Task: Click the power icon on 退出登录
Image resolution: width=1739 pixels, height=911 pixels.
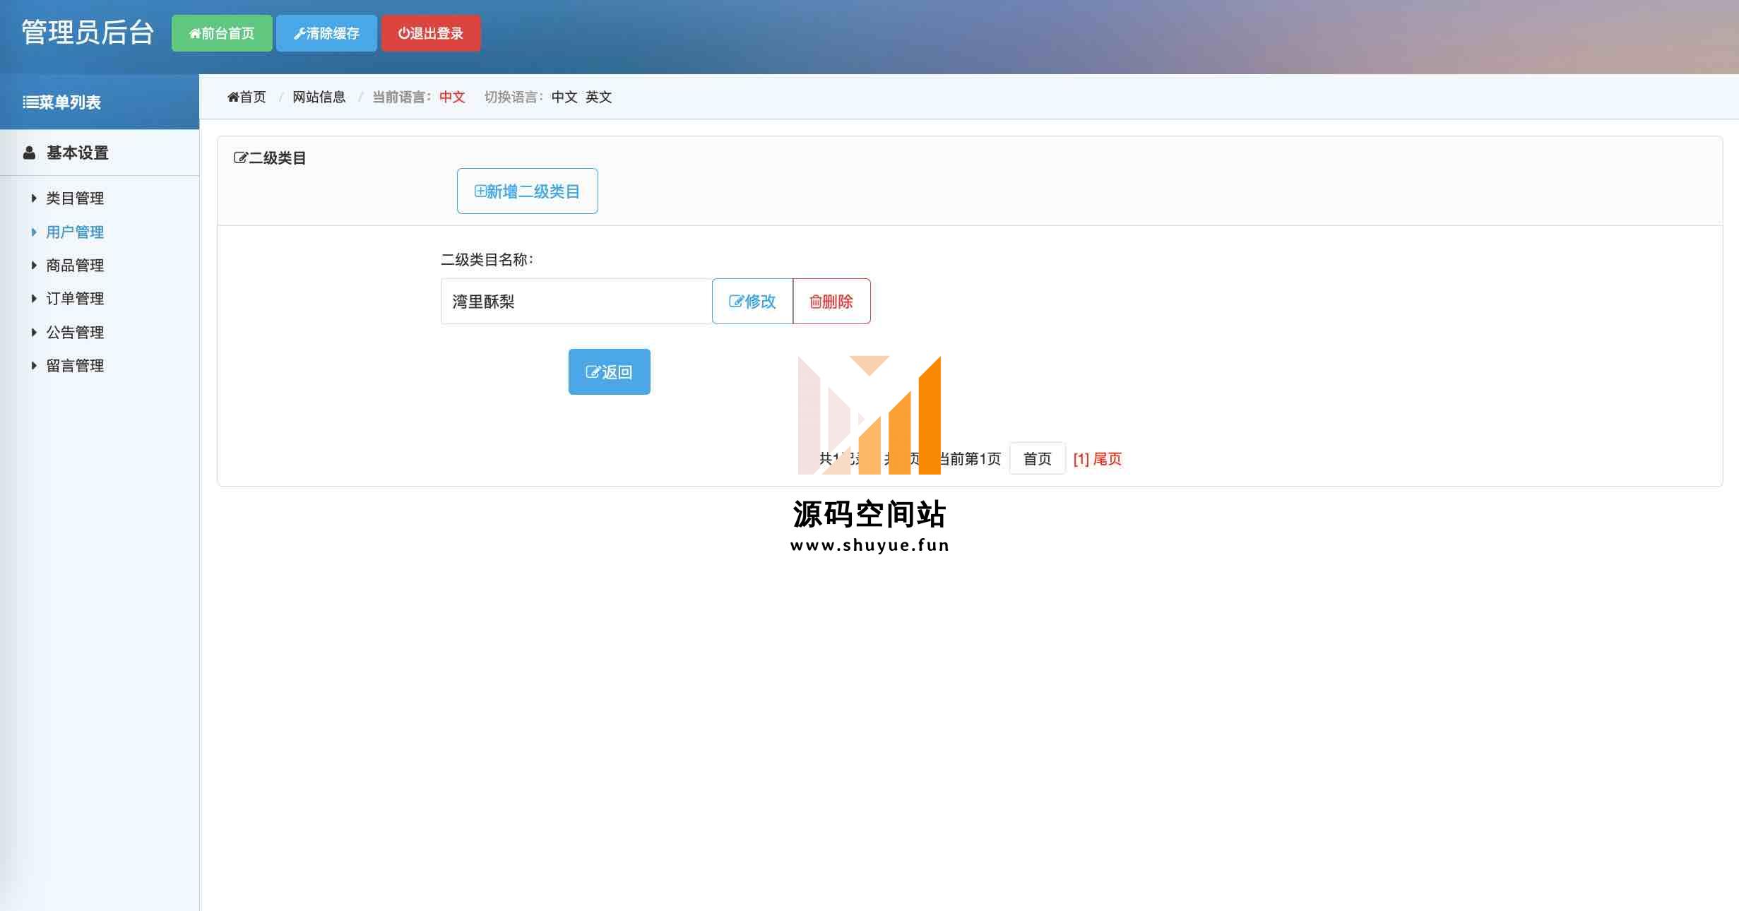Action: coord(403,33)
